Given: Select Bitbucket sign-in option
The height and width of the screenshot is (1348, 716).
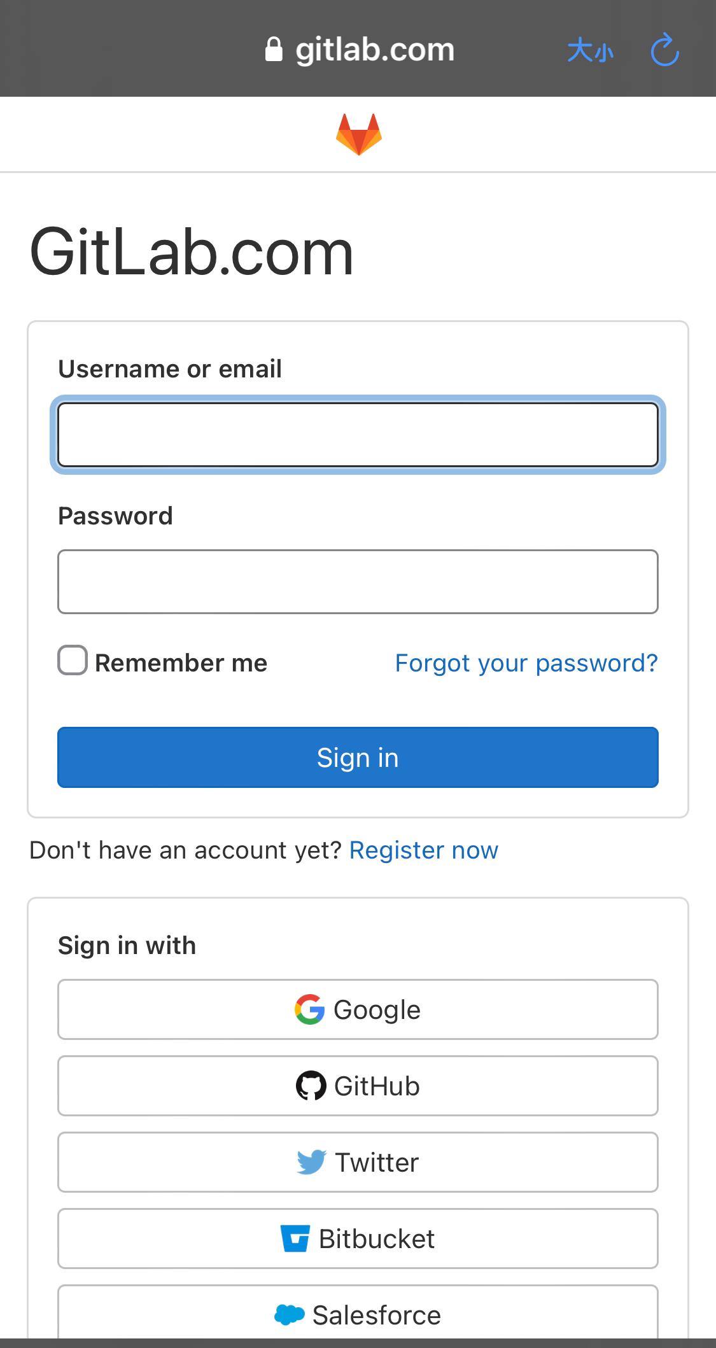Looking at the screenshot, I should coord(358,1239).
